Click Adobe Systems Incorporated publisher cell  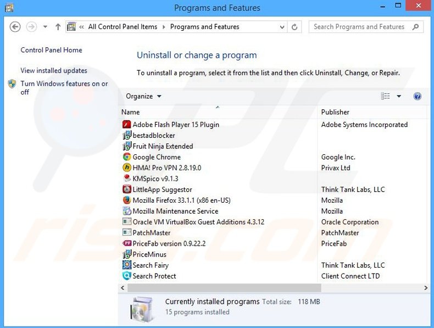point(364,125)
